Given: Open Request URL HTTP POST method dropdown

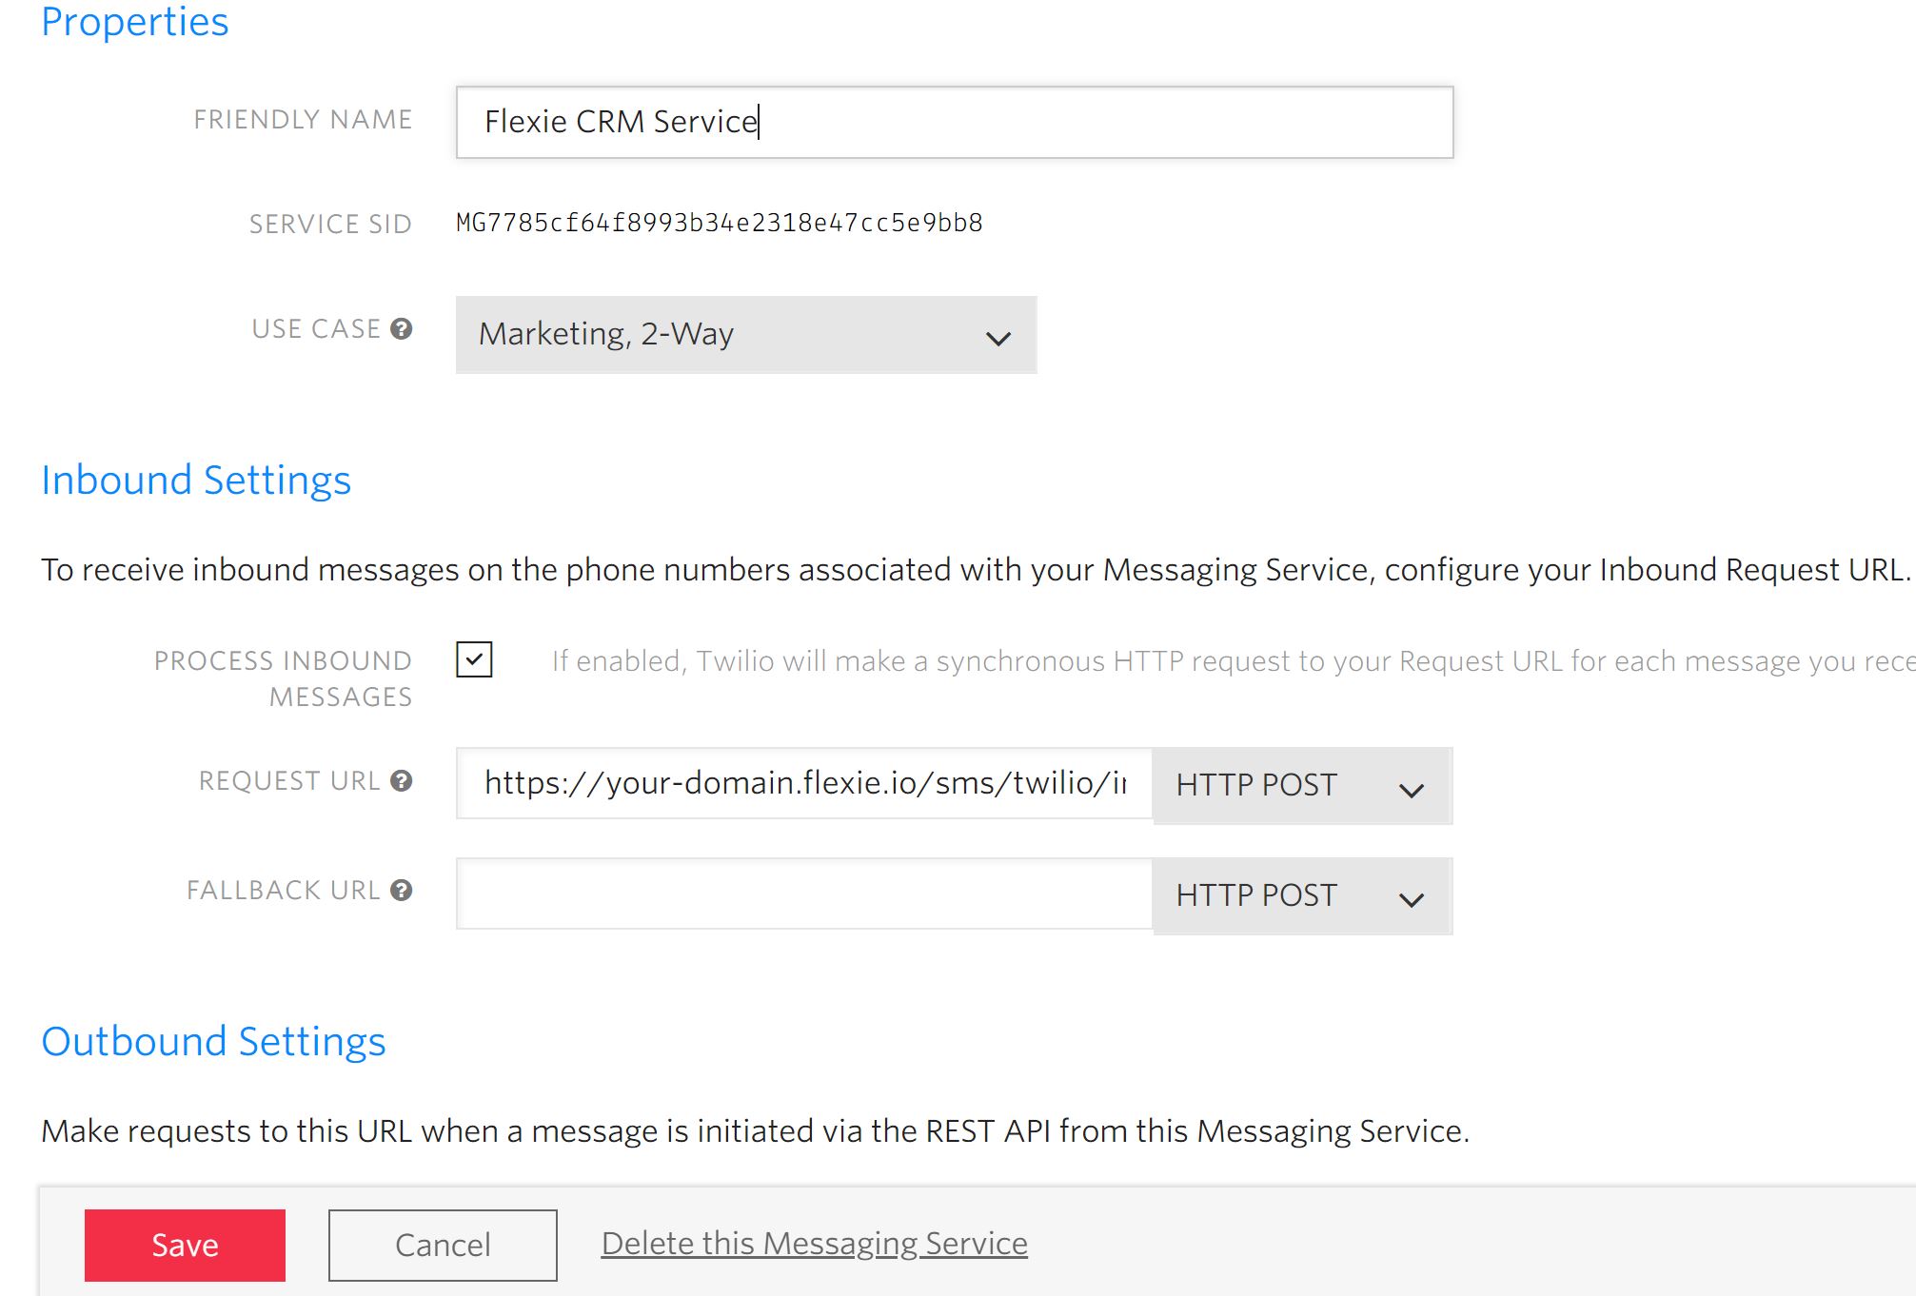Looking at the screenshot, I should pos(1301,786).
